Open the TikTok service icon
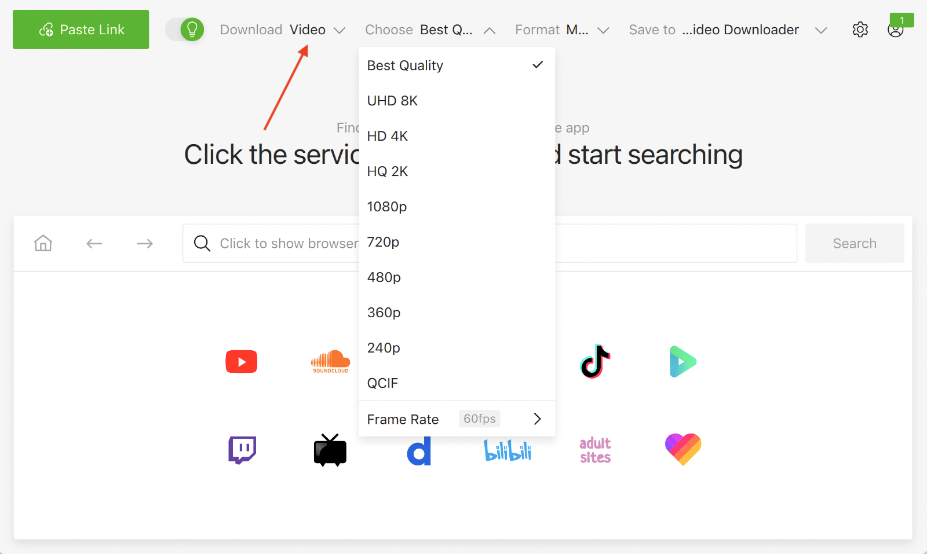Screen dimensions: 927x554 tap(595, 362)
